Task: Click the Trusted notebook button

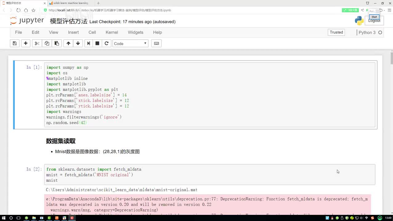Action: pyautogui.click(x=336, y=32)
